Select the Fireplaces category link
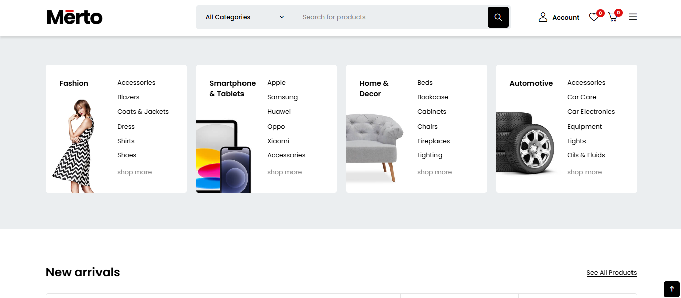The height and width of the screenshot is (298, 681). coord(433,141)
